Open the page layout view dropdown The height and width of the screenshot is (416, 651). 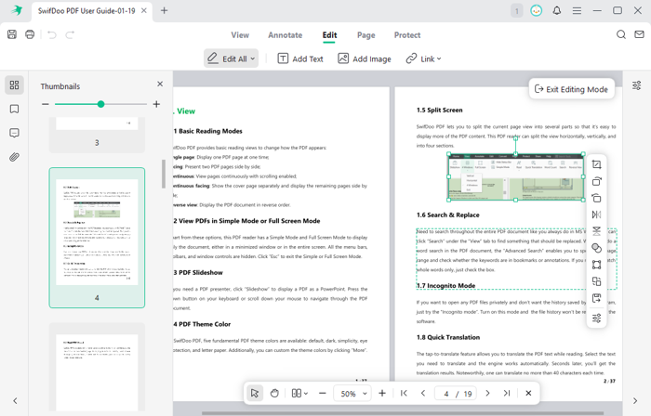[x=299, y=393]
